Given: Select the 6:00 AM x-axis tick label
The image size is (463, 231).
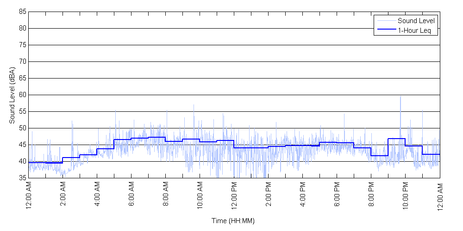Looking at the screenshot, I should click(x=131, y=195).
